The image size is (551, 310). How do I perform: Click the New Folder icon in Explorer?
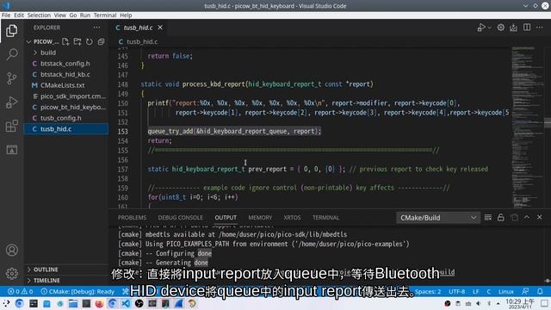tap(77, 41)
